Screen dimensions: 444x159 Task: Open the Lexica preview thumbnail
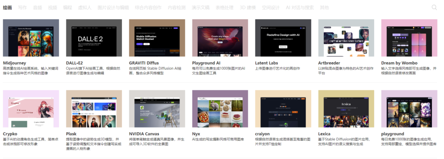346,109
